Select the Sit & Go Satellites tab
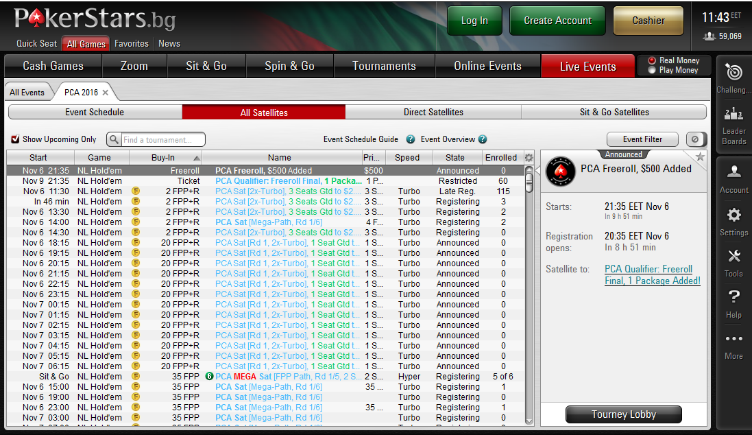The image size is (752, 435). pos(614,112)
